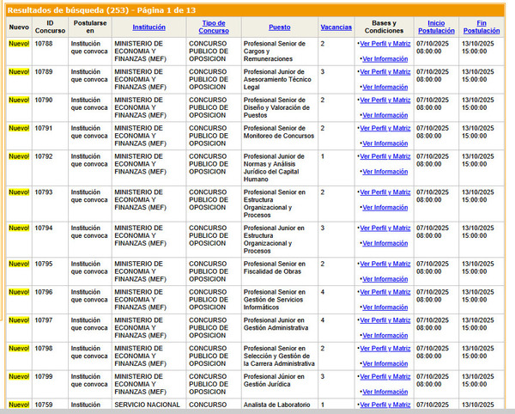The image size is (515, 414).
Task: Open Ver Información for concurso 10788
Action: [x=385, y=58]
